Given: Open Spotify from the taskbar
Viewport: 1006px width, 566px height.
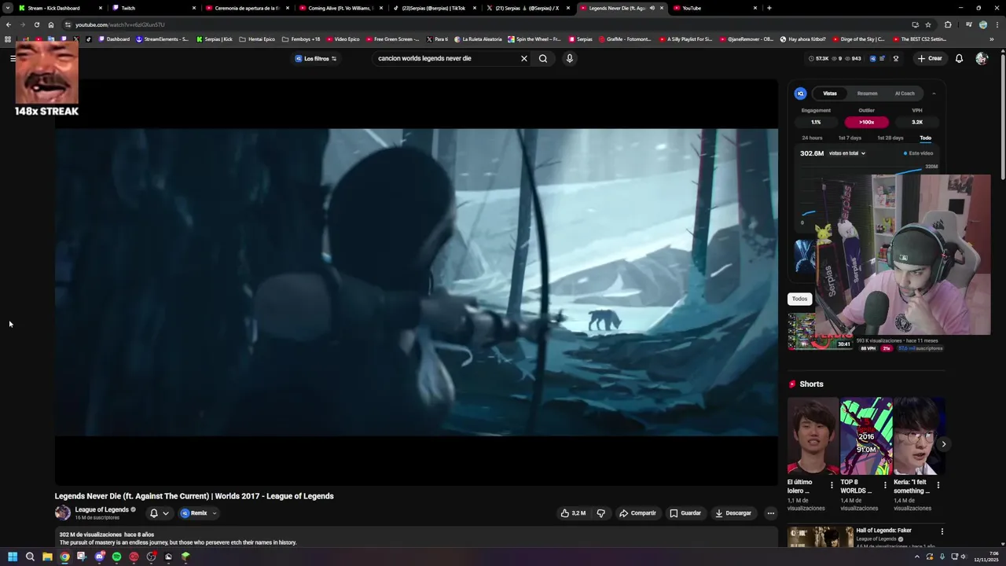Looking at the screenshot, I should coord(116,557).
